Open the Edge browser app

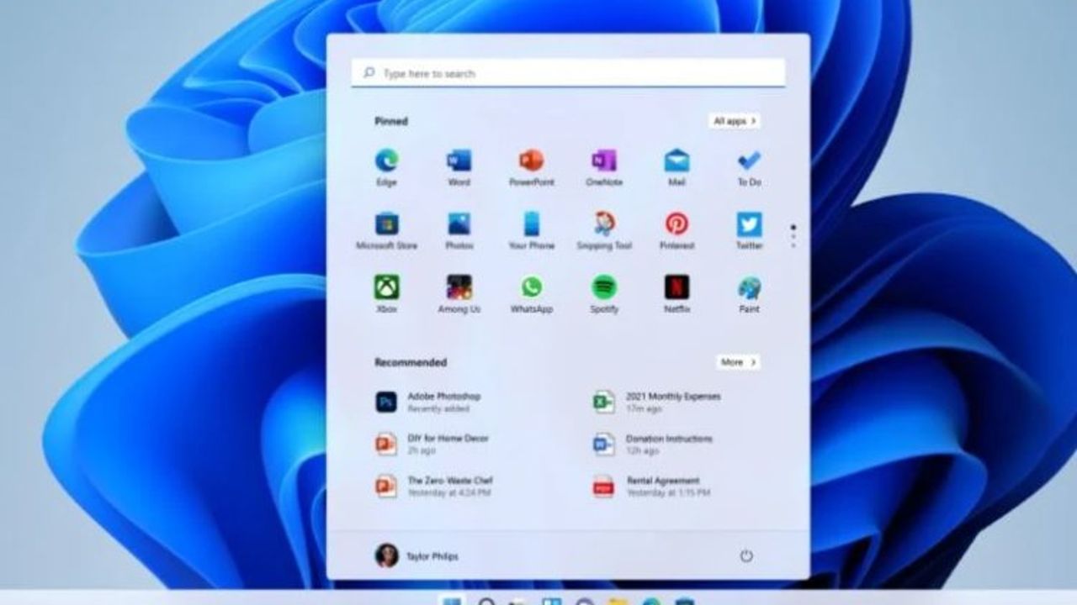pyautogui.click(x=387, y=166)
